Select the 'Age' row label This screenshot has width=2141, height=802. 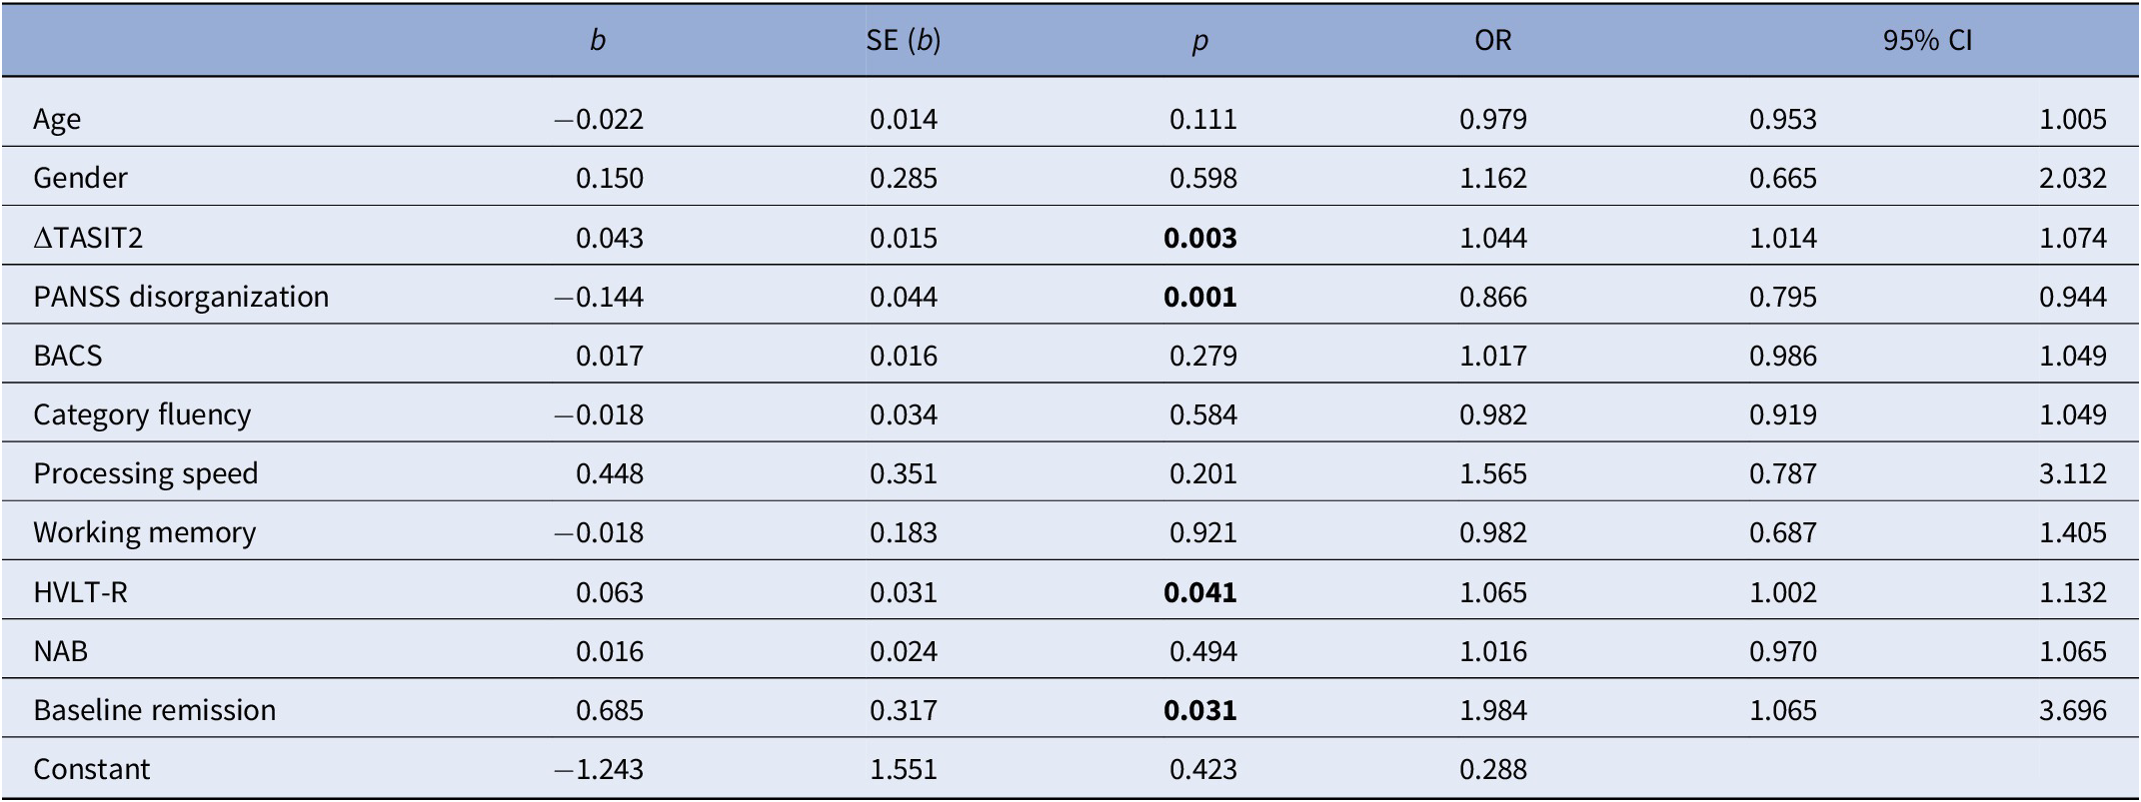point(57,120)
